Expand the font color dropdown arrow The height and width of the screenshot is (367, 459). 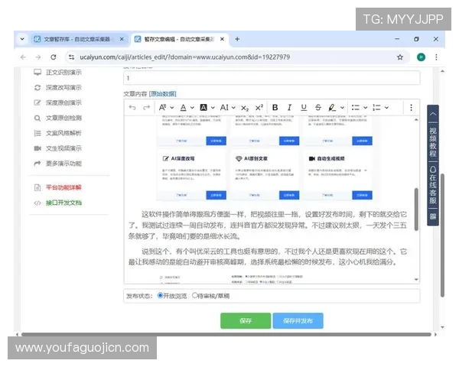(x=192, y=108)
